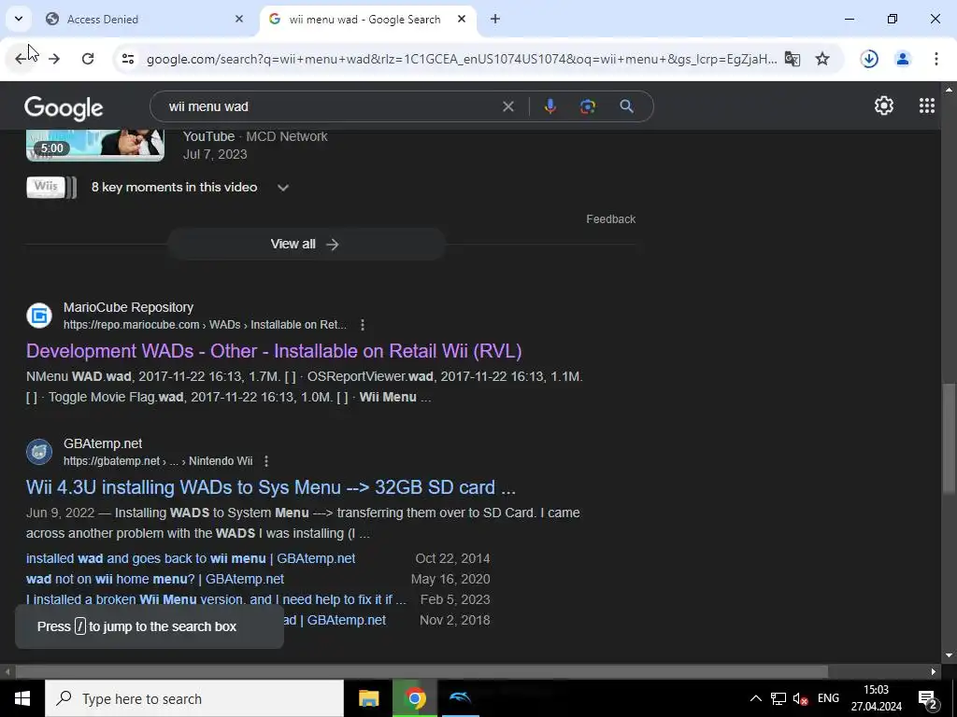
Task: Click the muted volume tray icon
Action: click(x=800, y=698)
